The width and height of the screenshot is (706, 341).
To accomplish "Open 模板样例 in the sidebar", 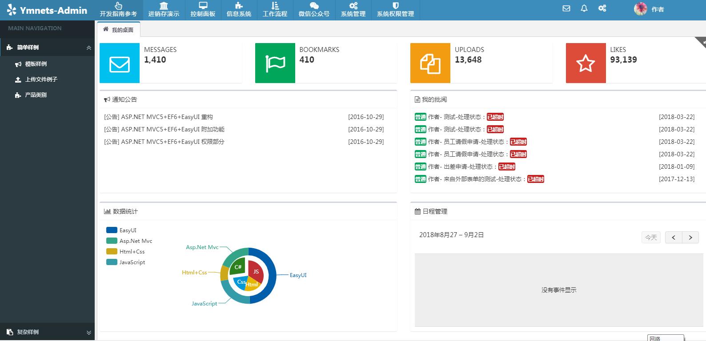I will 36,64.
